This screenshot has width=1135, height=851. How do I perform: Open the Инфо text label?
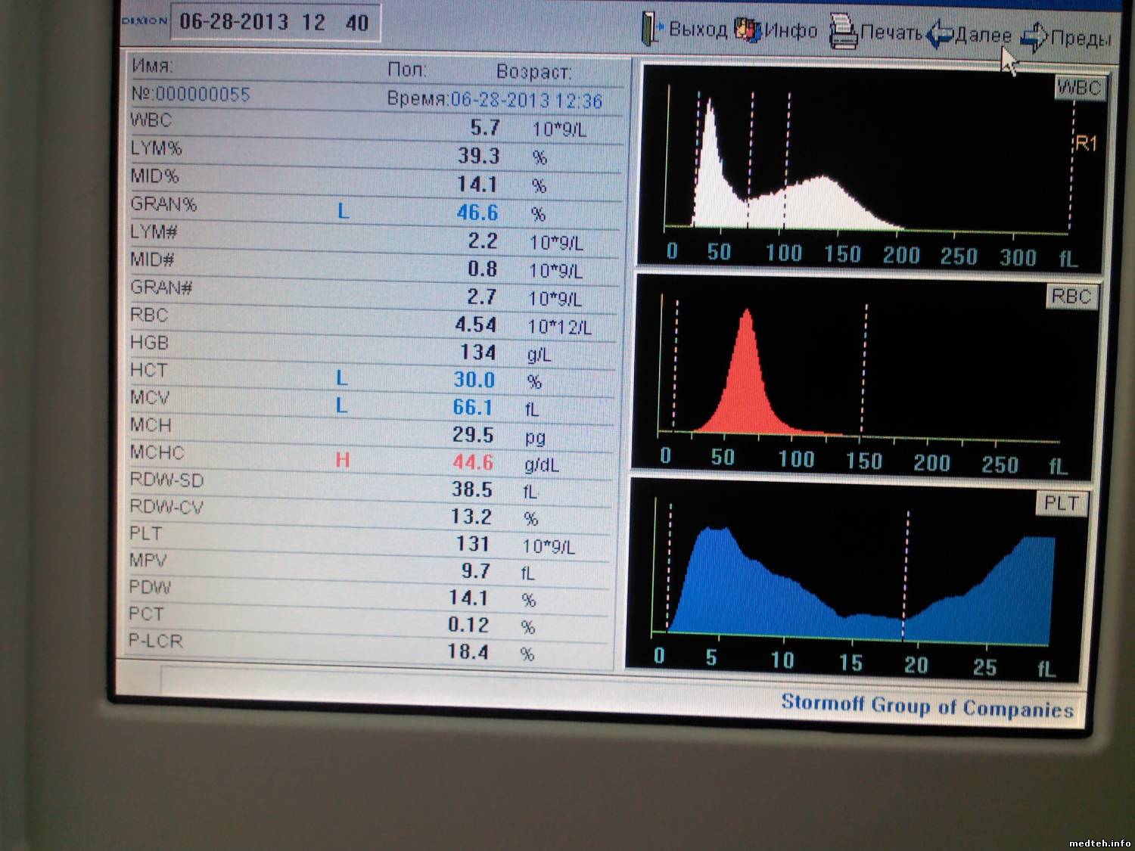791,31
